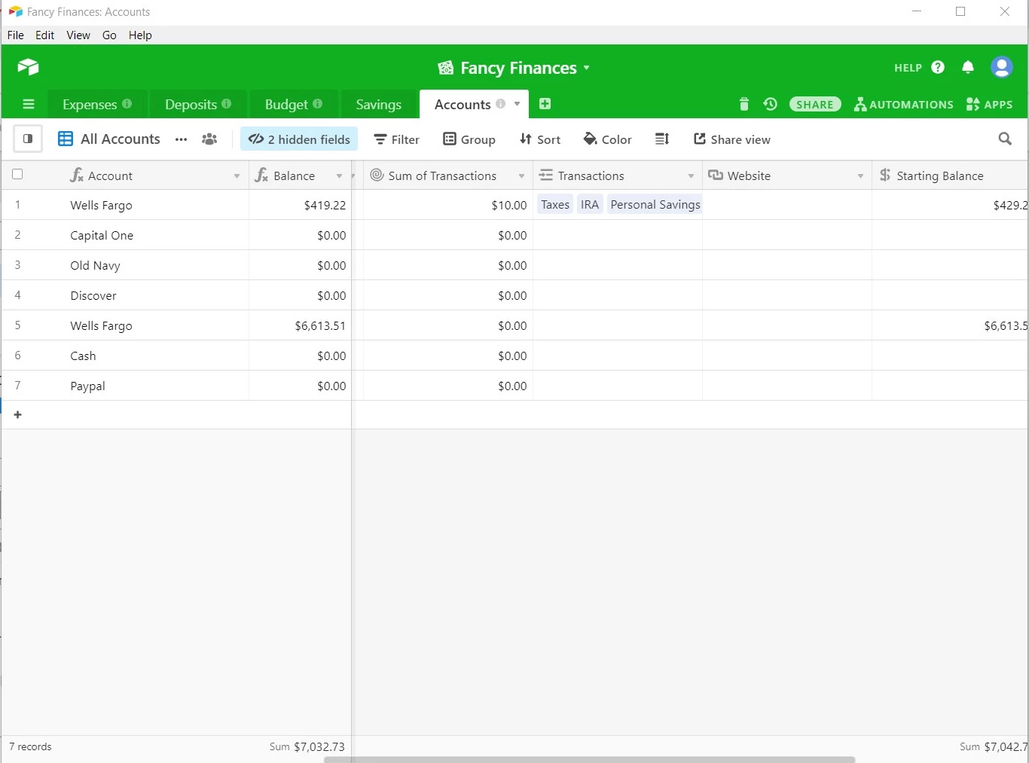
Task: Click the horizontal scrollbar at bottom
Action: [x=589, y=759]
